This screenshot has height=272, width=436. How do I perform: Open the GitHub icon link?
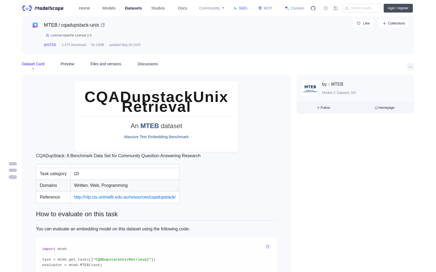pyautogui.click(x=313, y=8)
